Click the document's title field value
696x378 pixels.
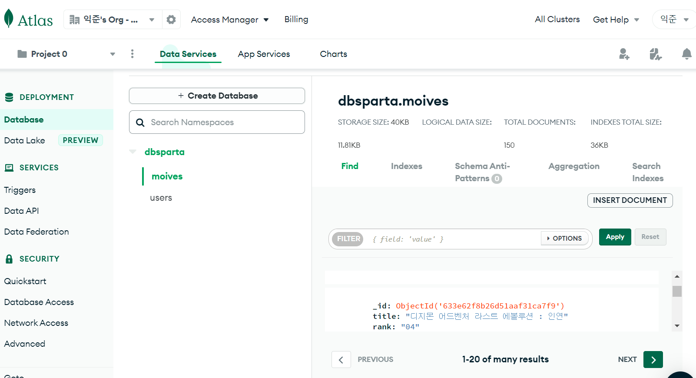[487, 316]
